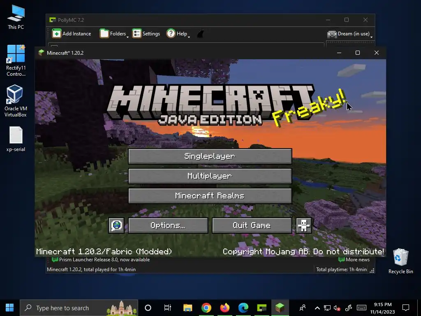Quit the Minecraft game
The image size is (421, 316).
click(252, 225)
